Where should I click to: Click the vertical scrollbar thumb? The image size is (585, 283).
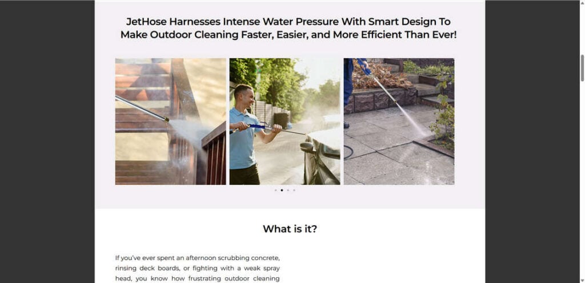tap(582, 68)
